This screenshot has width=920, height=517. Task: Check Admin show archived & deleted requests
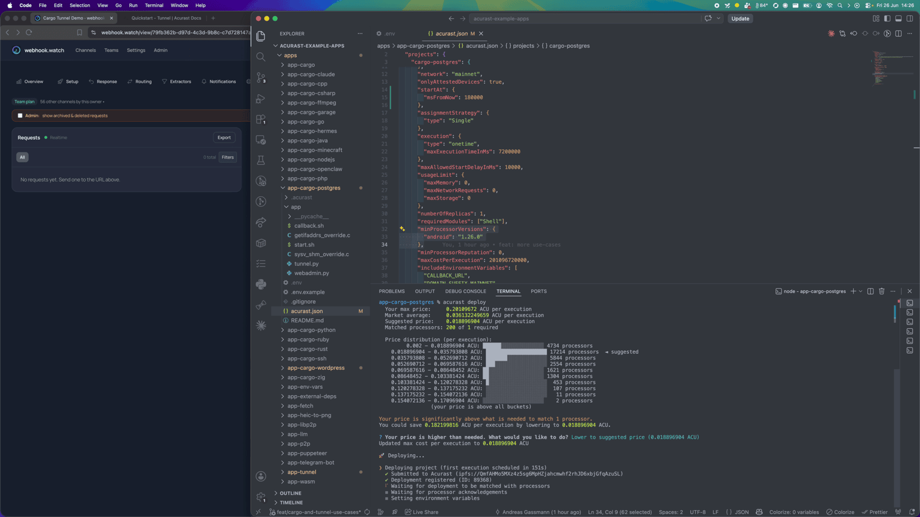[x=20, y=115]
